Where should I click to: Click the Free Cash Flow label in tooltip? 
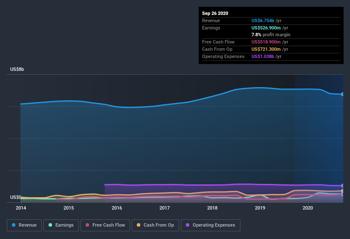(218, 42)
